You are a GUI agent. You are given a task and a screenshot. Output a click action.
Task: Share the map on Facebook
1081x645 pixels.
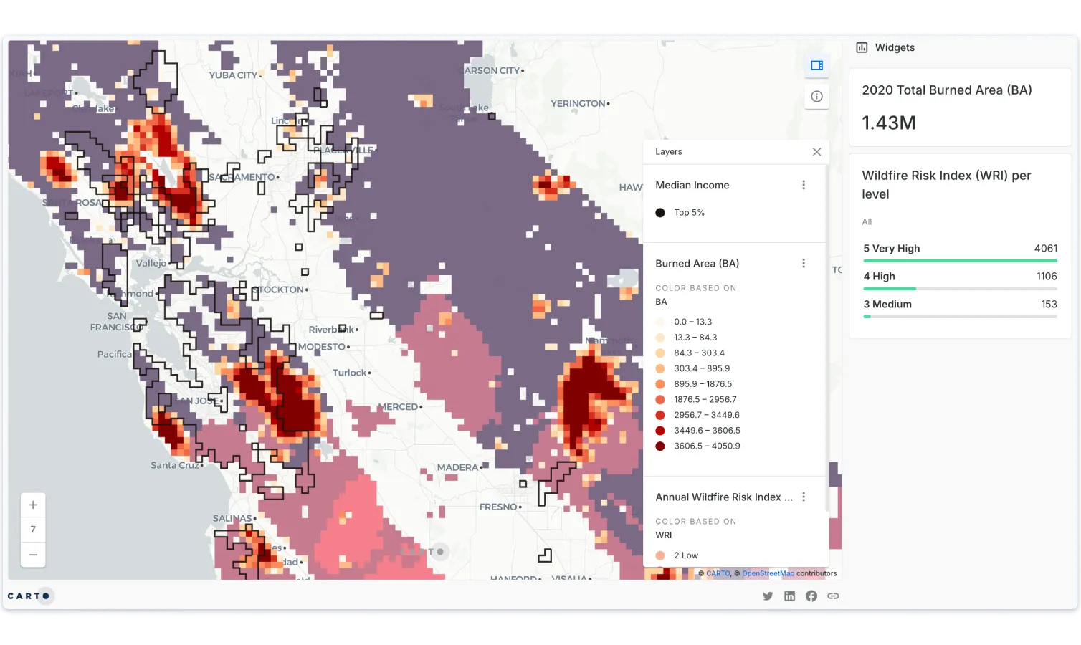(x=811, y=596)
